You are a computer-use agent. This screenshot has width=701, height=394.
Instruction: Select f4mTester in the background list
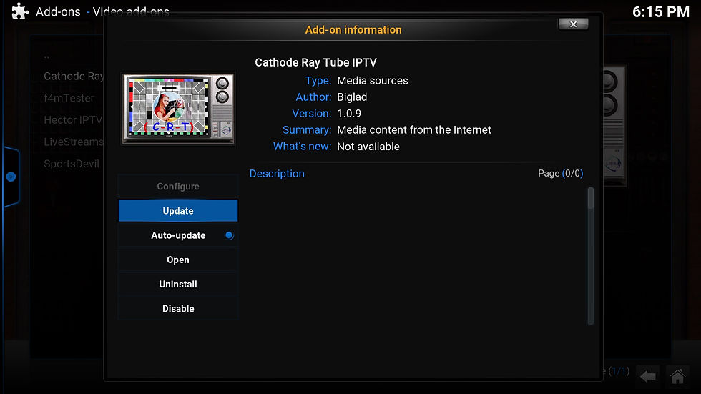click(69, 98)
